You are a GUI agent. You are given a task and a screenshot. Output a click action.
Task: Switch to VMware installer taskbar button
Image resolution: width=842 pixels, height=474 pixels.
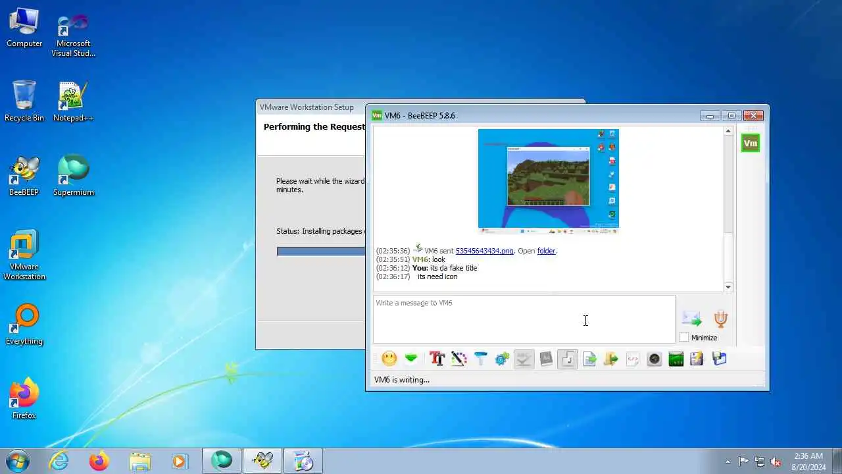[303, 461]
